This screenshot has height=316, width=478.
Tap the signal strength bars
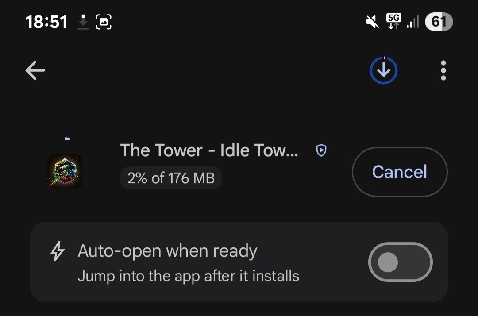pos(412,21)
